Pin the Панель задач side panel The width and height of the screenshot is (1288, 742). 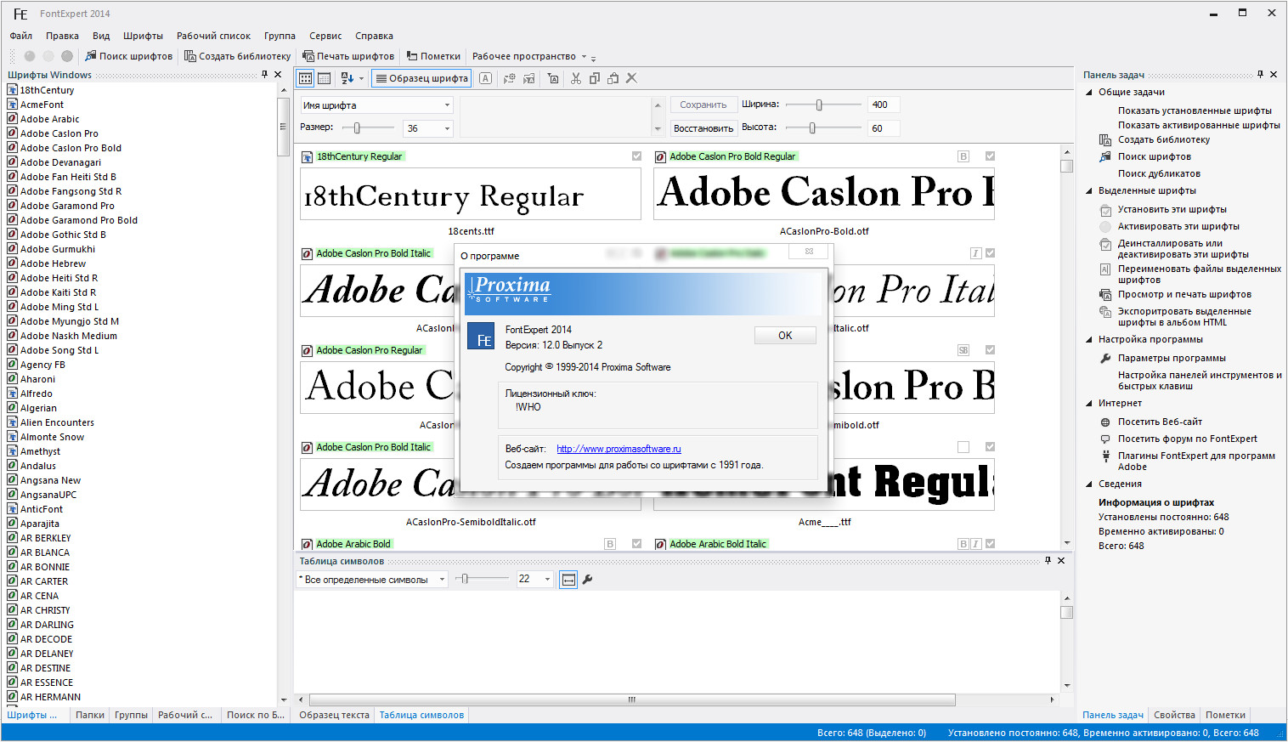pos(1260,75)
